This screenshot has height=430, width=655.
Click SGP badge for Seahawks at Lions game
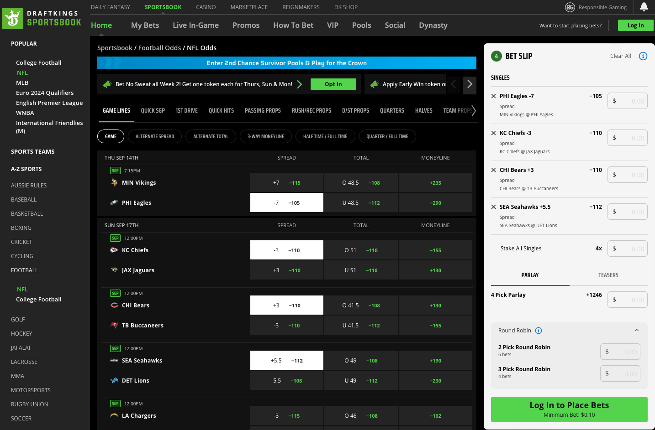115,348
